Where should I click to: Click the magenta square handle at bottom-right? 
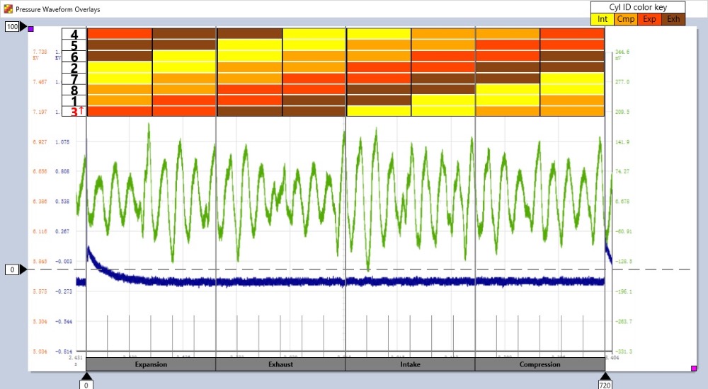(x=693, y=368)
